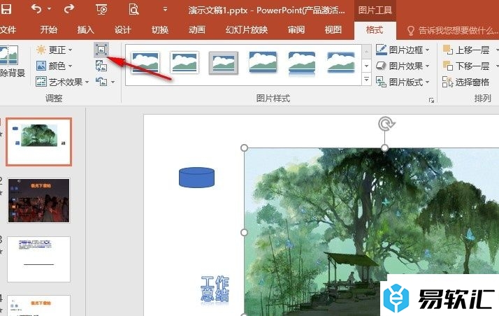The height and width of the screenshot is (316, 499).
Task: Open the 更正 corrections dropdown
Action: click(x=54, y=50)
